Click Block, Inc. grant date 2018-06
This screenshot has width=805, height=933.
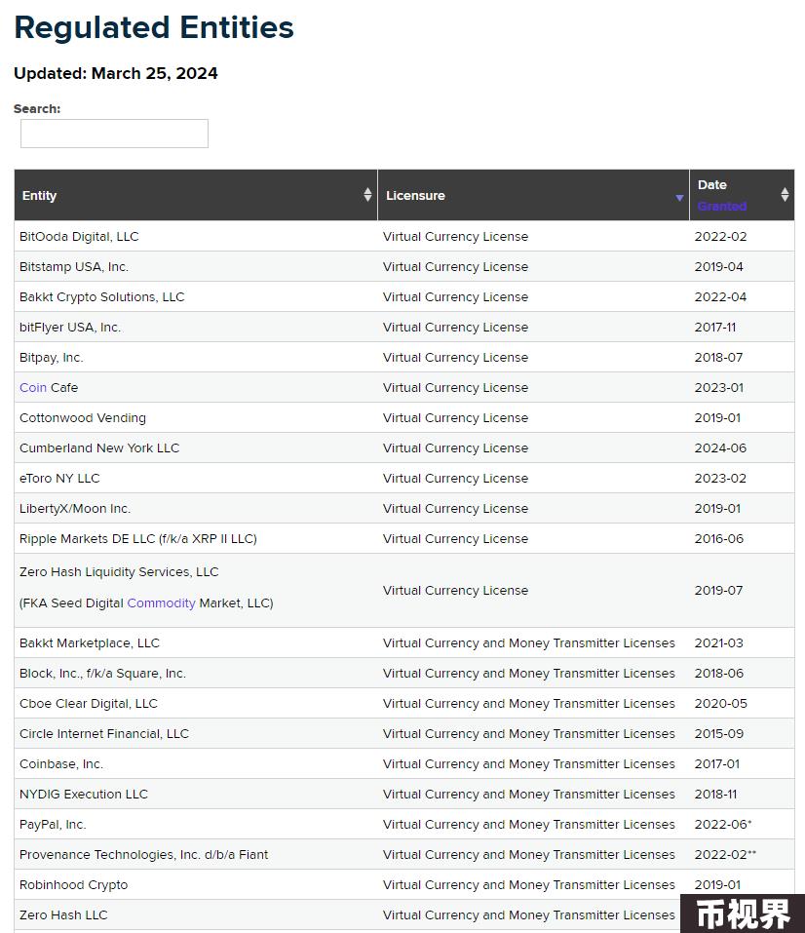pos(718,674)
